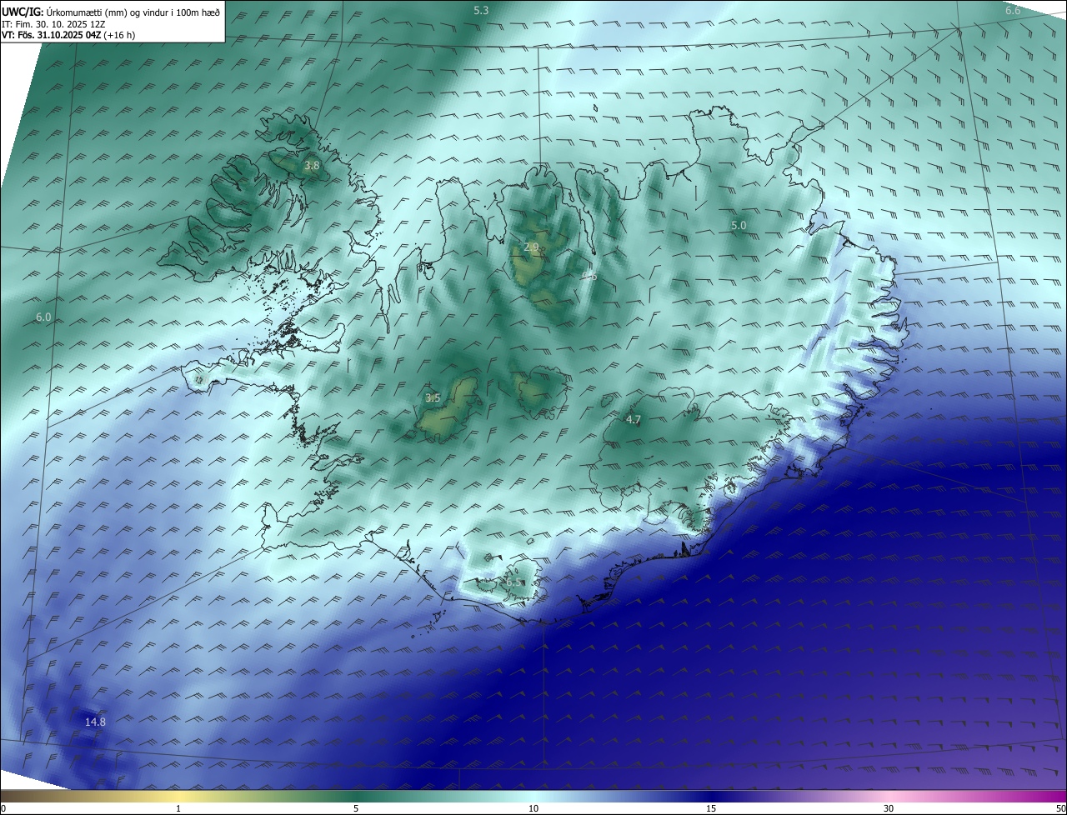Click the dark navy colour bar segment above '15'

[711, 796]
